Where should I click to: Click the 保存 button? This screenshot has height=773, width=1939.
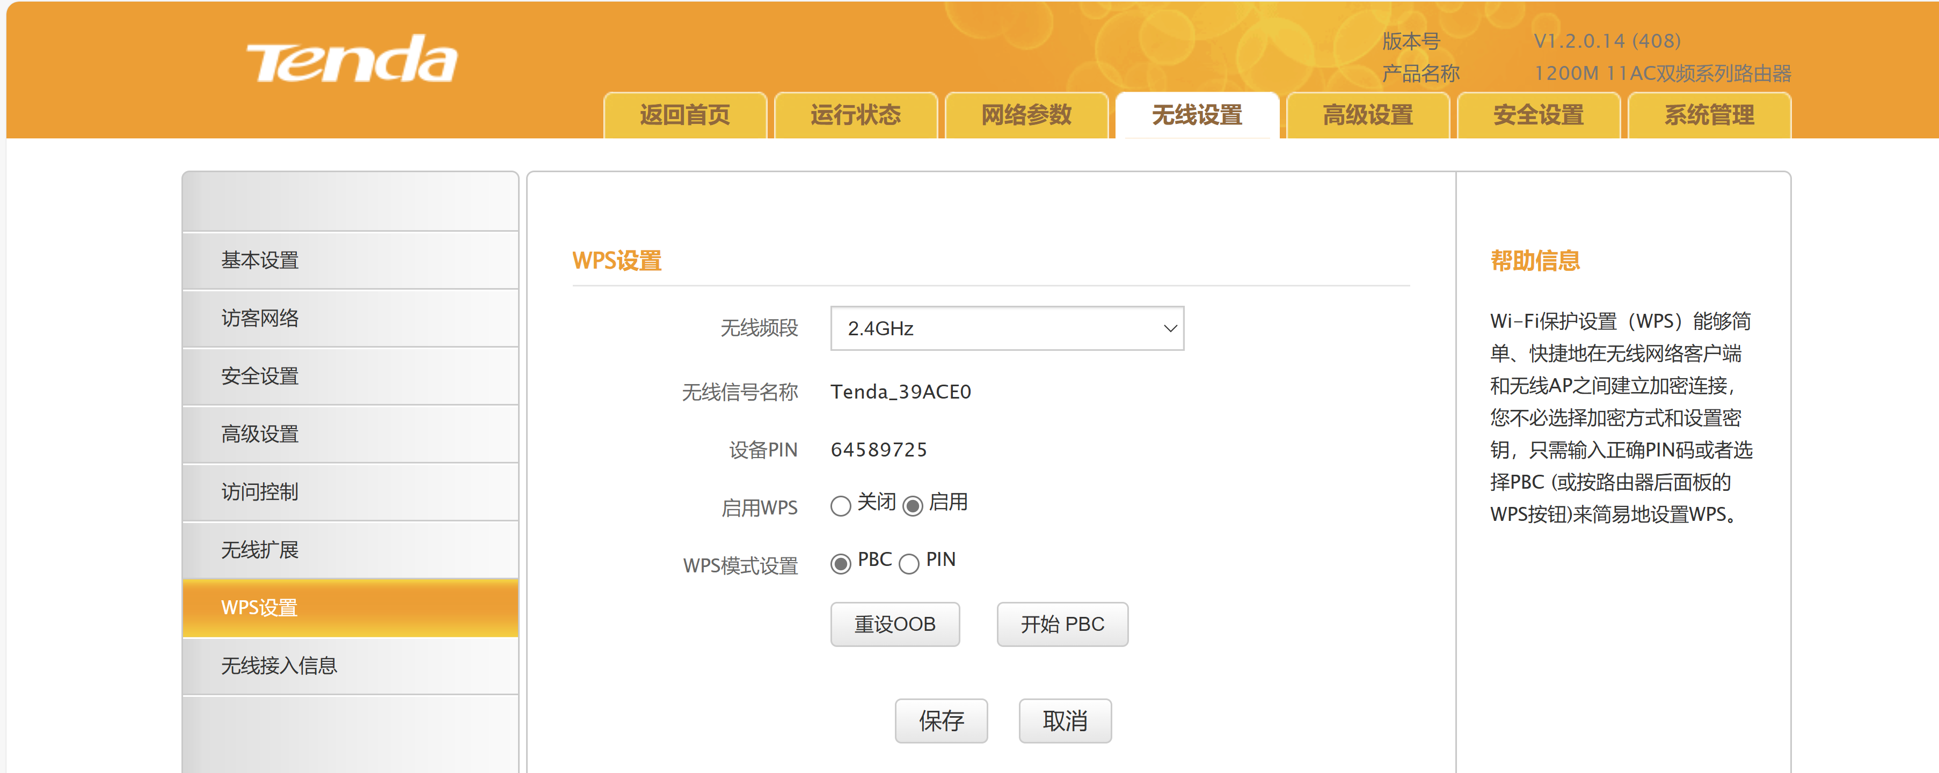941,720
